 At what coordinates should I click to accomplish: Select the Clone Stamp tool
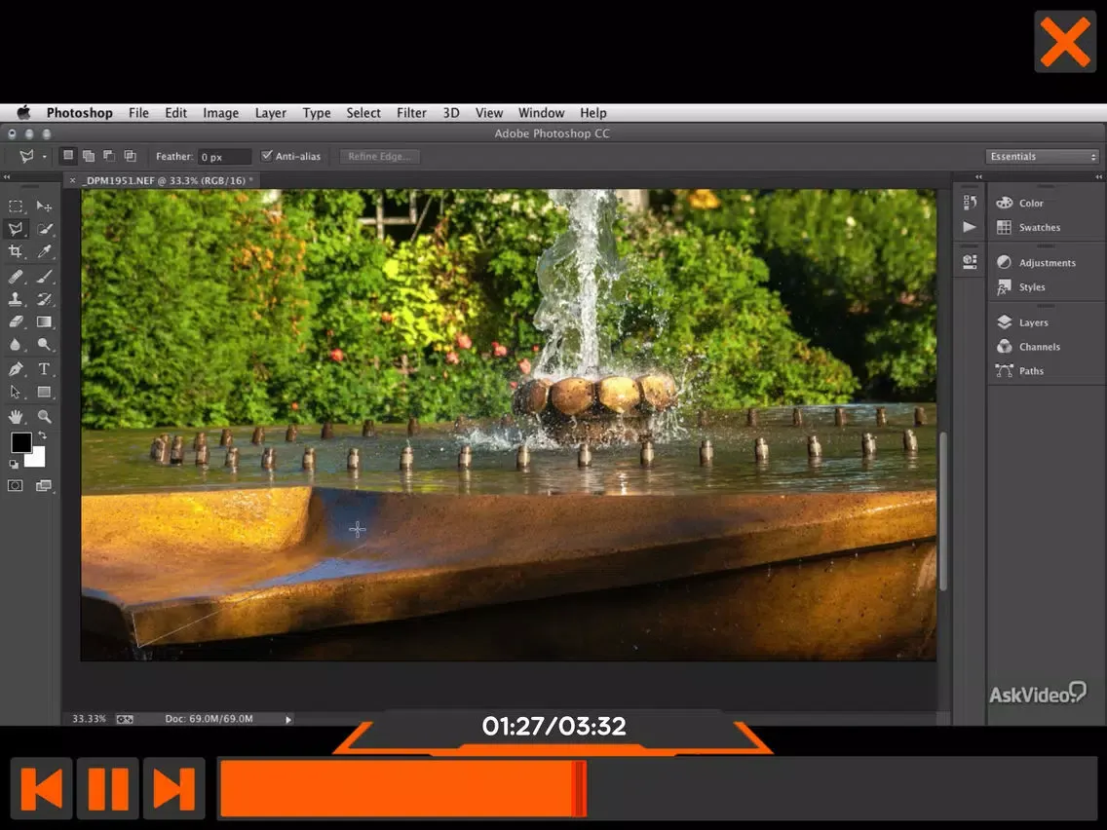click(16, 298)
